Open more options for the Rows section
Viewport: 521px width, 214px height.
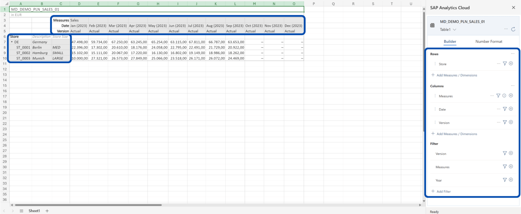click(x=513, y=54)
